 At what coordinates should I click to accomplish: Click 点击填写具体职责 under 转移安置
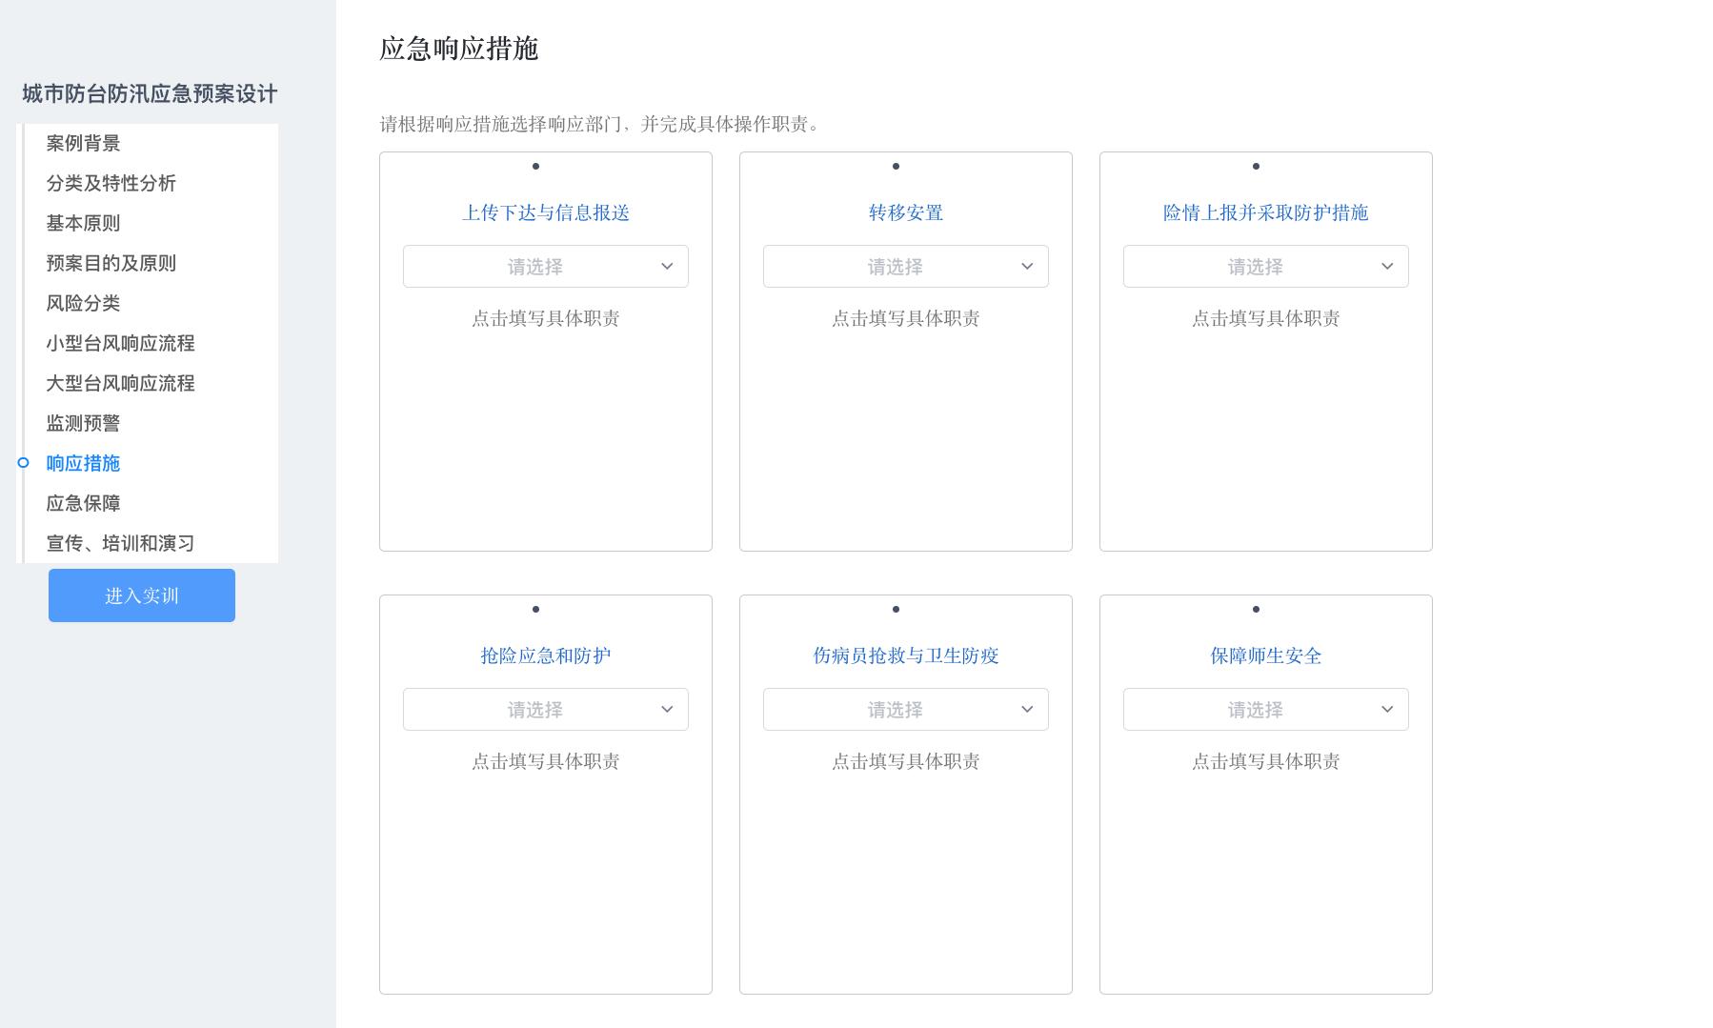click(x=905, y=318)
